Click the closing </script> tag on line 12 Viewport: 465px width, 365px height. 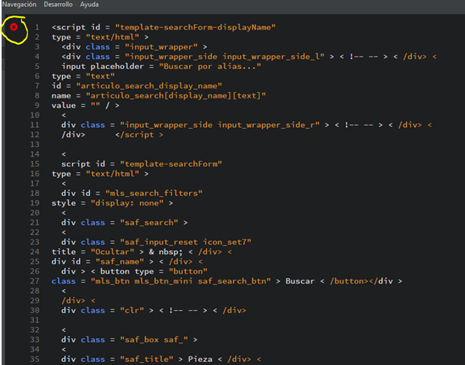pyautogui.click(x=139, y=135)
